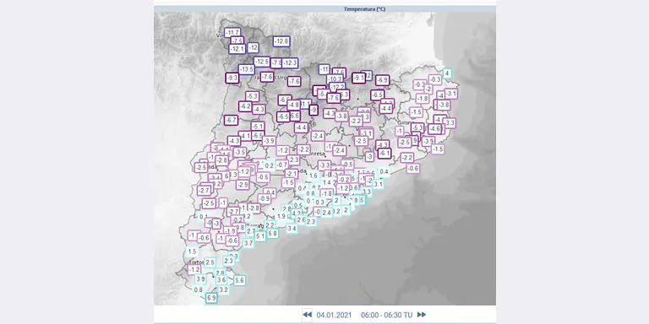The width and height of the screenshot is (649, 324).
Task: Select the 1.6 station label
Action: (314, 175)
